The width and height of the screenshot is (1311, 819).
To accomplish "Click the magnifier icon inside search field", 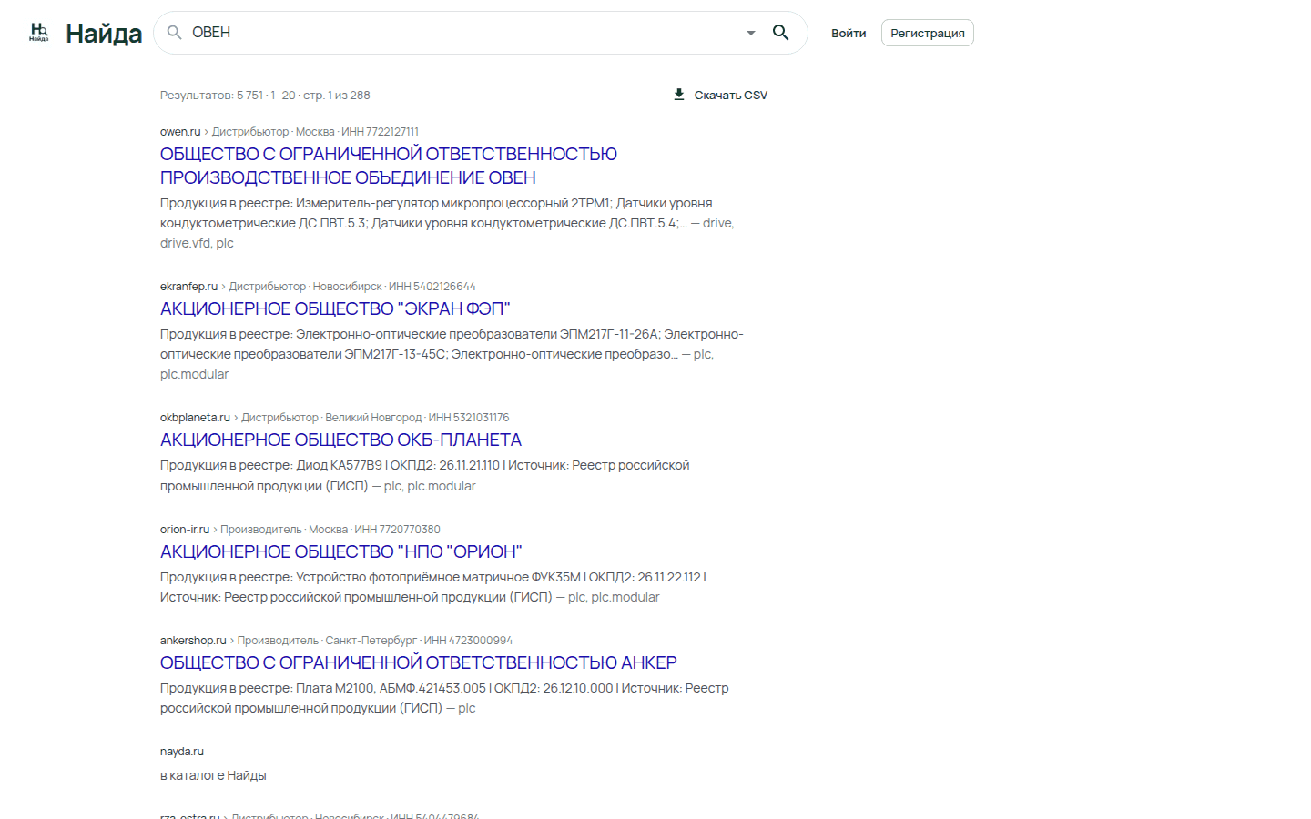I will point(174,33).
